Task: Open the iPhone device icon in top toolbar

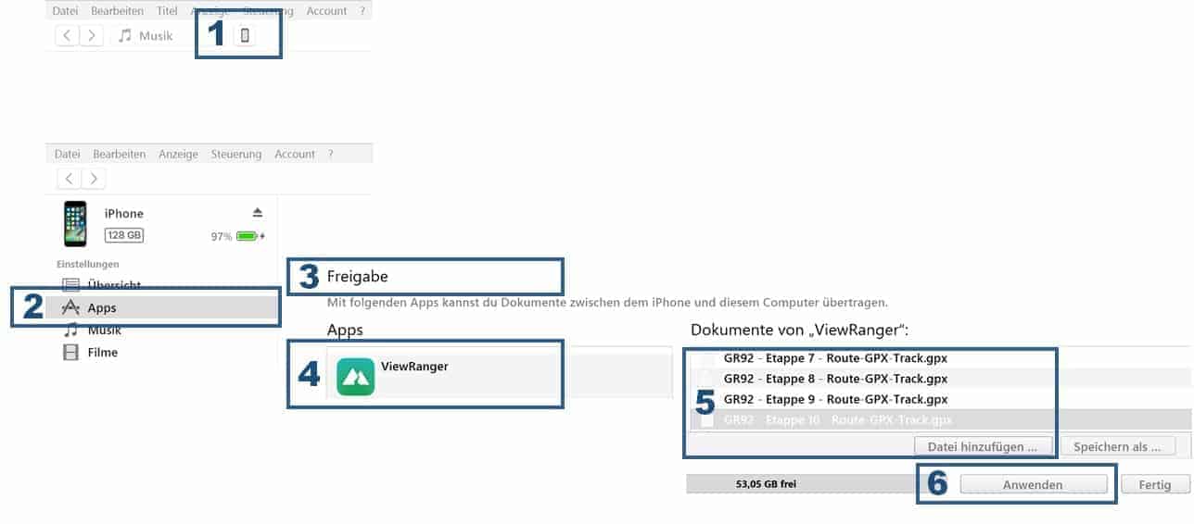Action: (x=245, y=36)
